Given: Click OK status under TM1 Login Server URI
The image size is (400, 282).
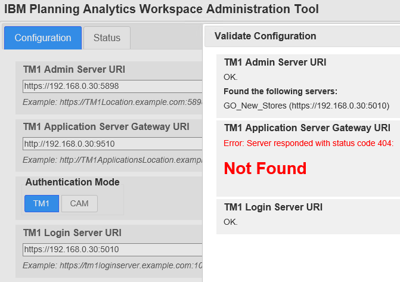Looking at the screenshot, I should [230, 222].
